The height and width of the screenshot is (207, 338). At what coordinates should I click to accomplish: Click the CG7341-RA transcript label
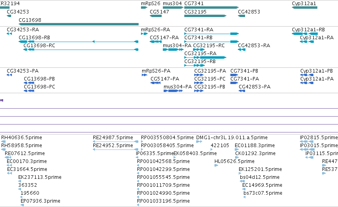[x=199, y=30]
